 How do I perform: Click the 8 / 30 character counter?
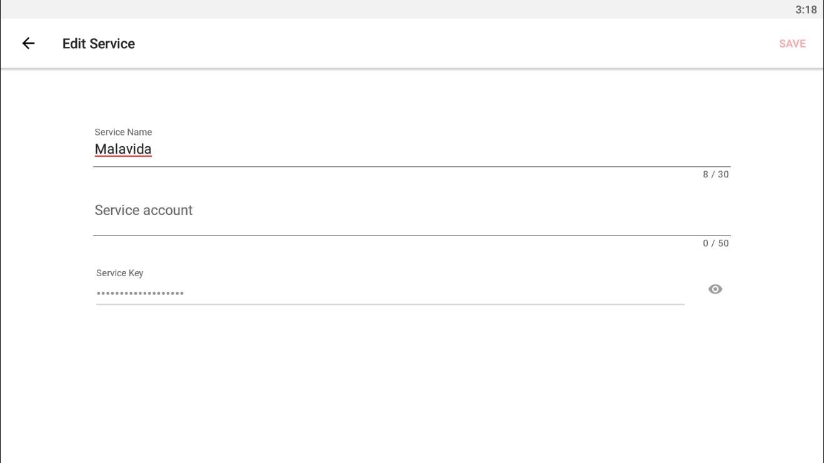click(x=716, y=174)
